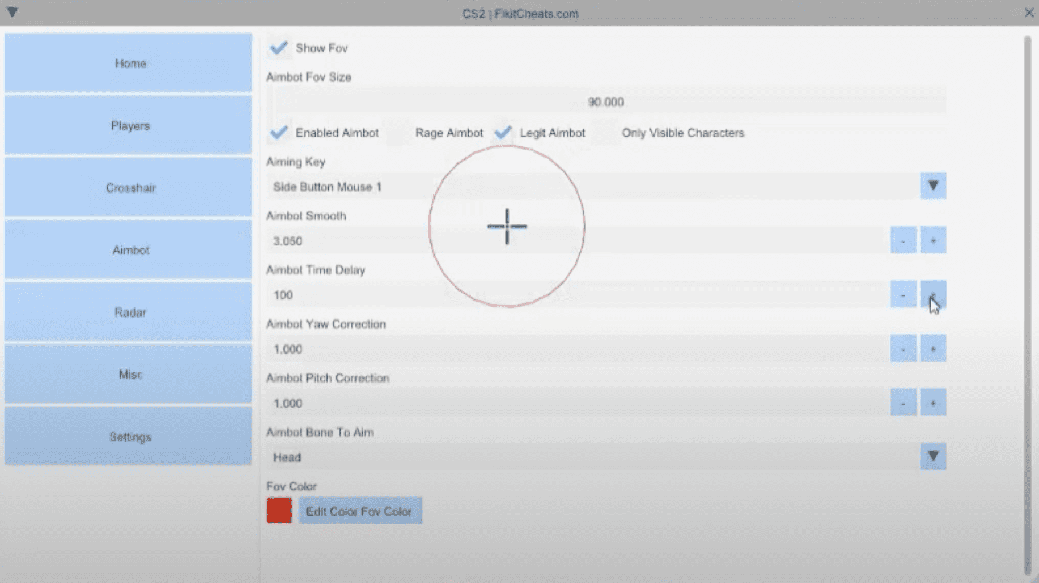1039x583 pixels.
Task: Uncheck Enabled Aimbot
Action: [279, 132]
